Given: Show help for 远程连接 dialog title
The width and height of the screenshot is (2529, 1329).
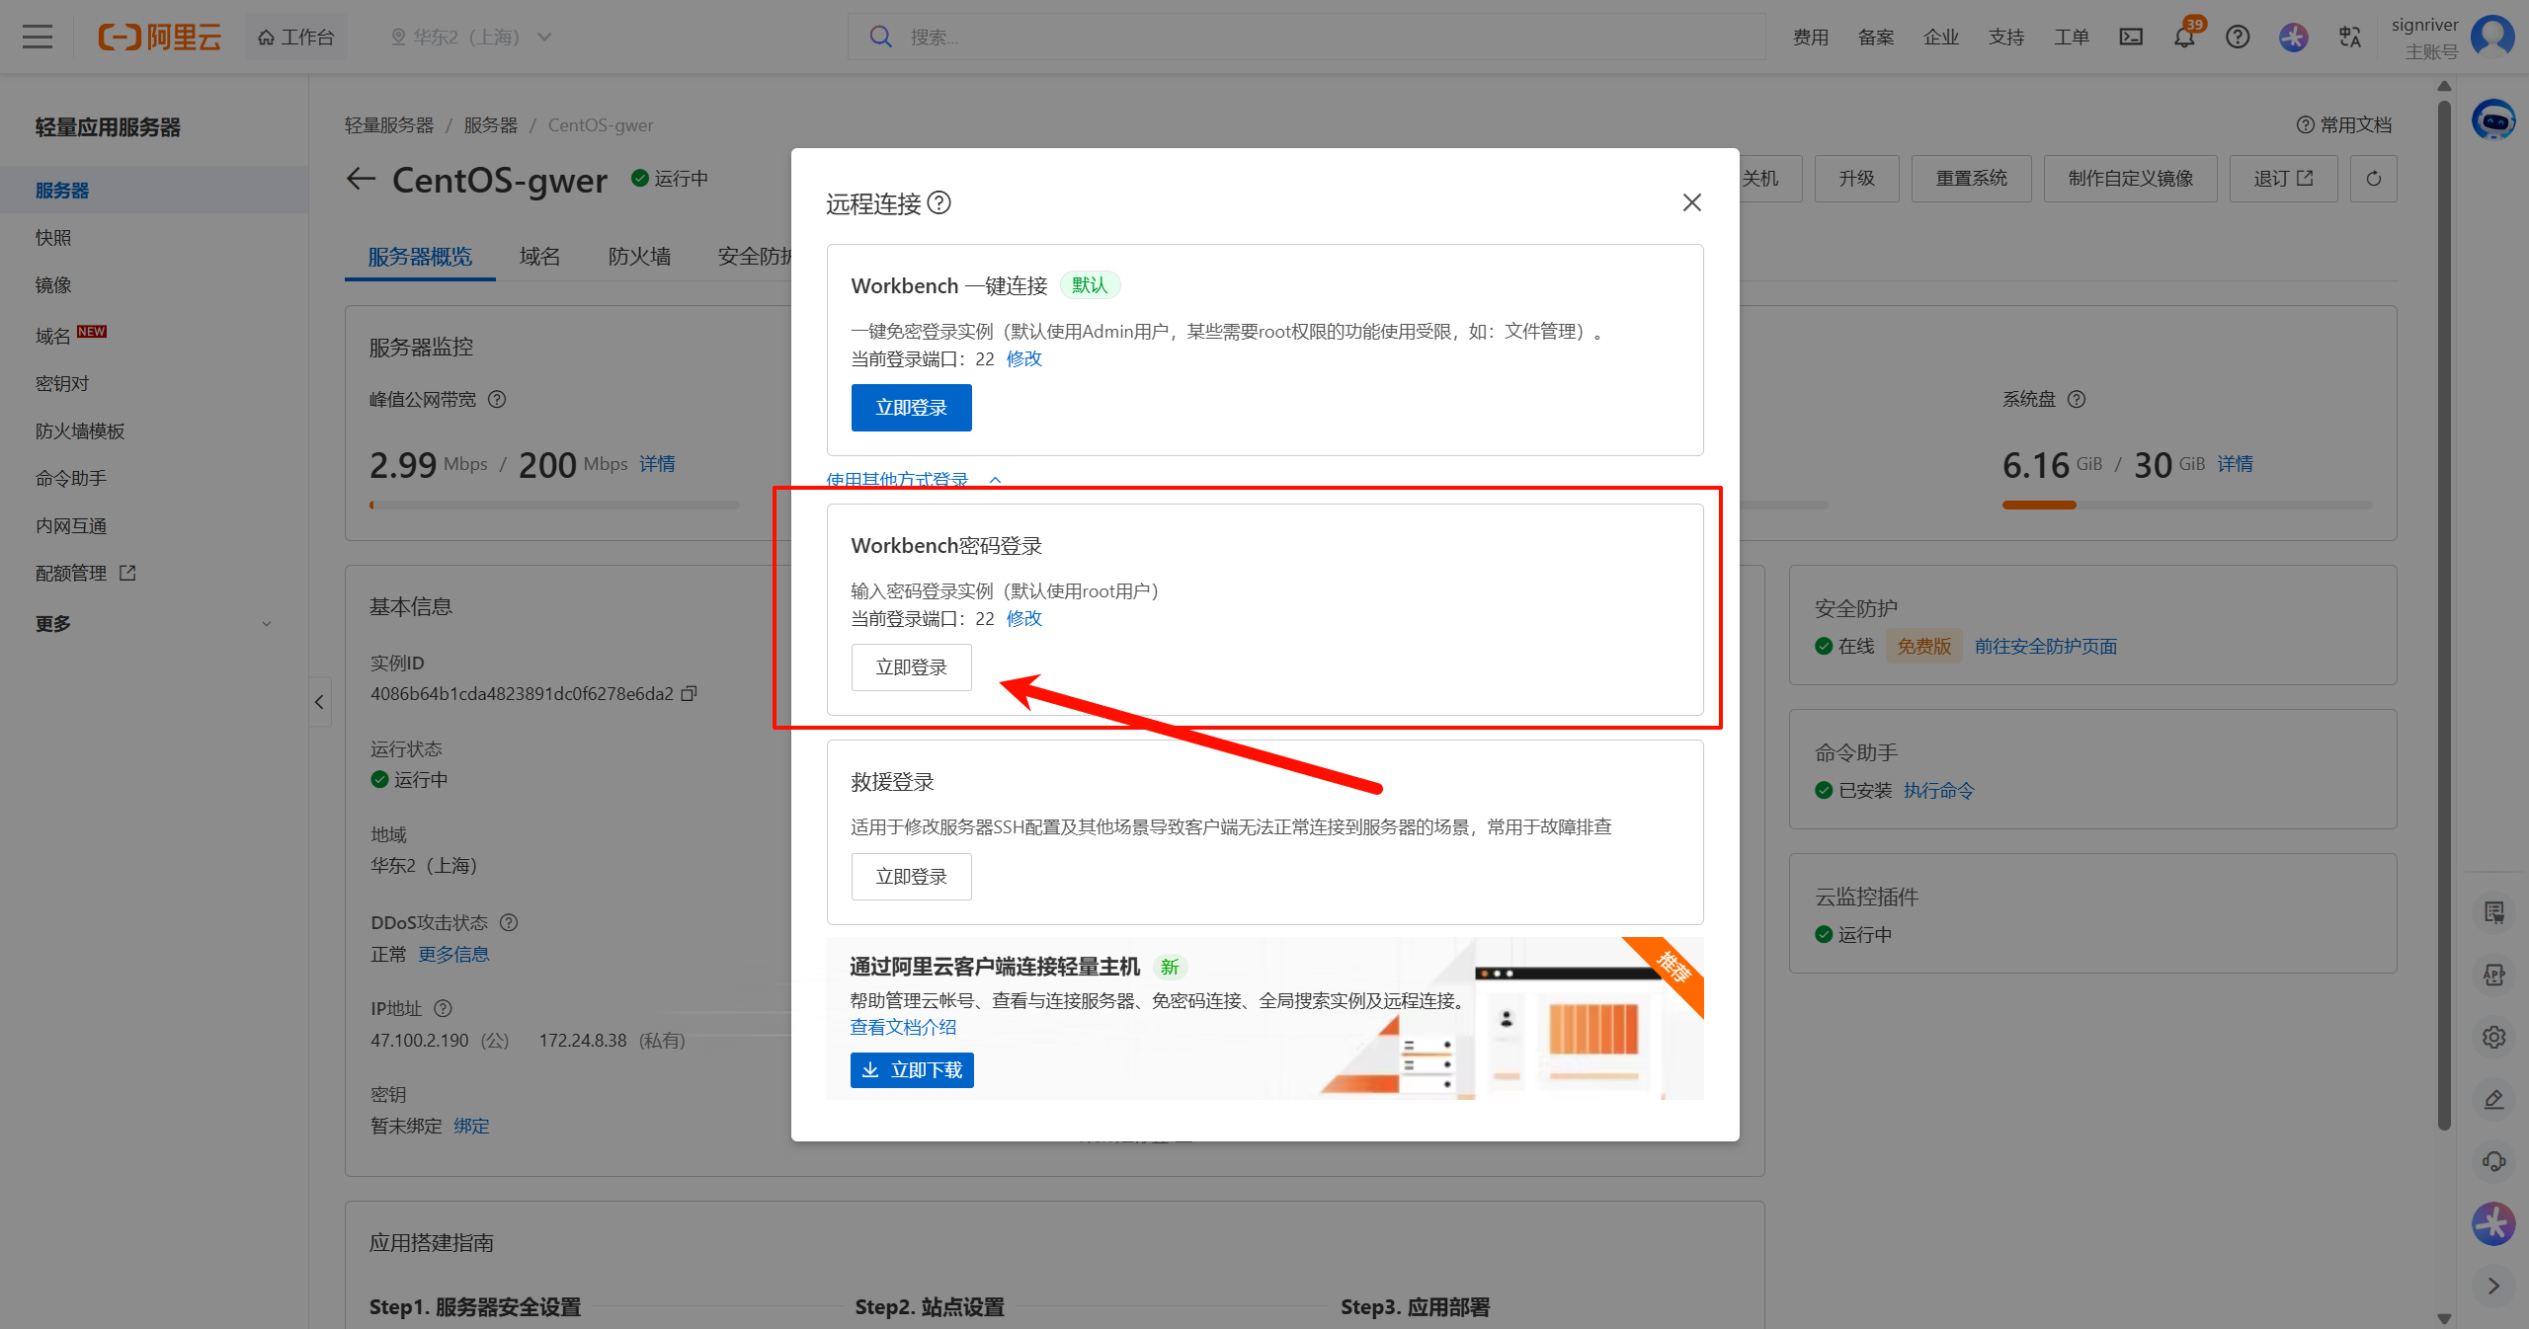Looking at the screenshot, I should (x=939, y=202).
